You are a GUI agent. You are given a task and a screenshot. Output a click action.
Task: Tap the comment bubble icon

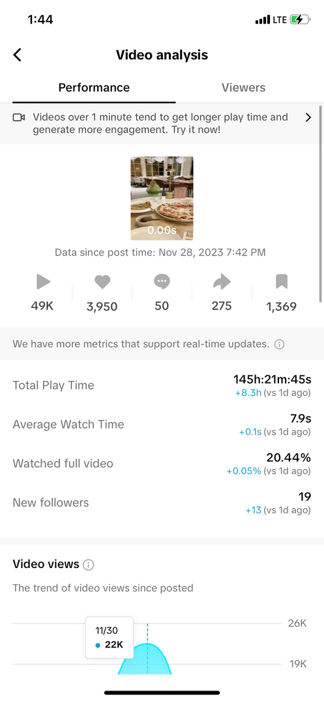click(x=162, y=281)
